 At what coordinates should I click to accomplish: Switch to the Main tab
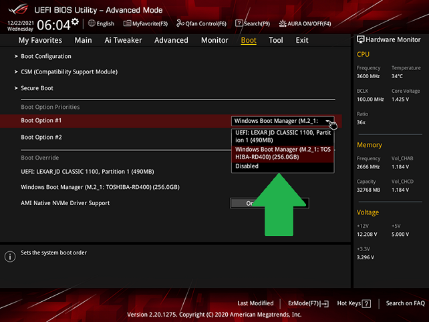[x=83, y=40]
